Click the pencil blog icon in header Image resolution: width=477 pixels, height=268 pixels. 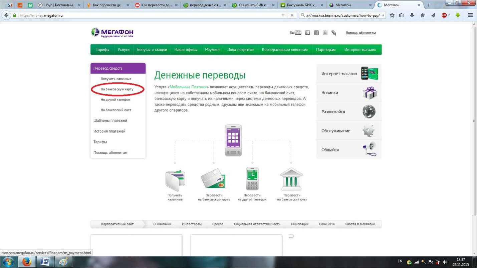click(334, 33)
